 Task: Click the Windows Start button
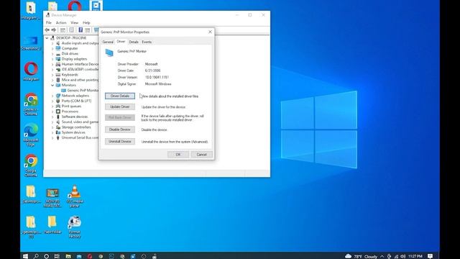[25, 256]
